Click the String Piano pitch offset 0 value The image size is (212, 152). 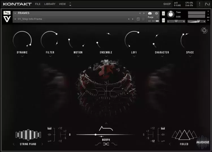70,134
